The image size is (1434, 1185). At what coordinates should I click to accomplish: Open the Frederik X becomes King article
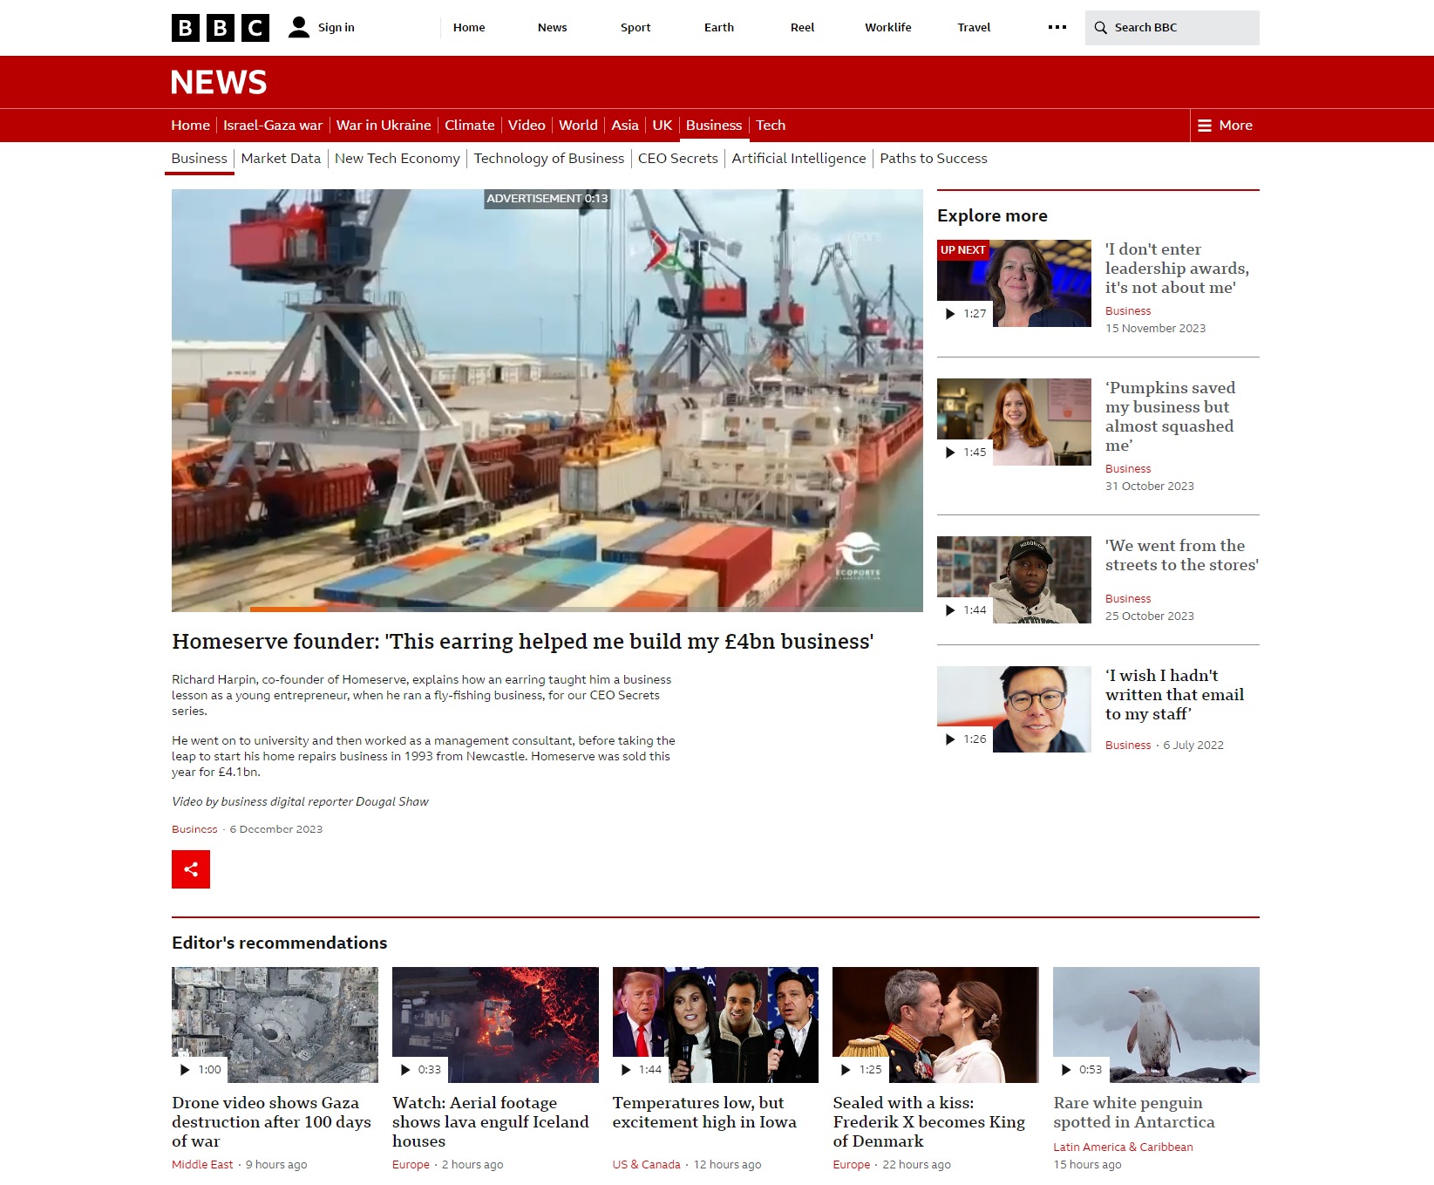tap(928, 1121)
